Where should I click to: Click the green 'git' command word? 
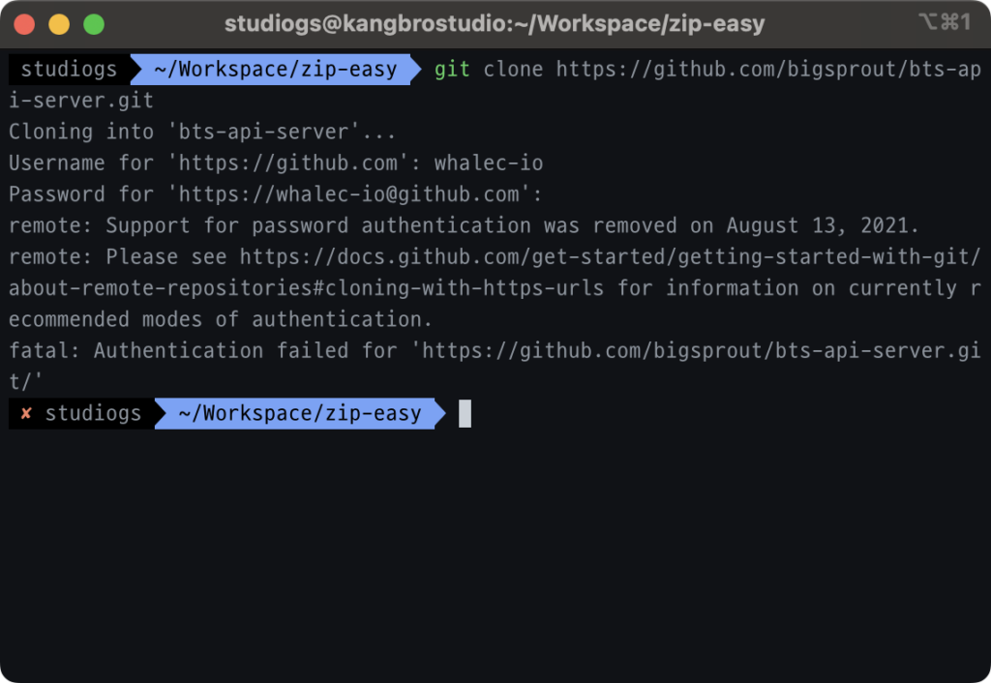pyautogui.click(x=452, y=69)
